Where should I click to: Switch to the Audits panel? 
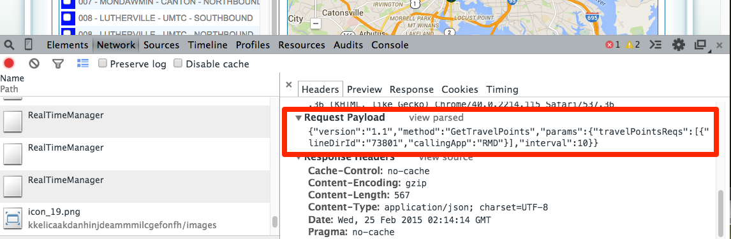click(348, 45)
